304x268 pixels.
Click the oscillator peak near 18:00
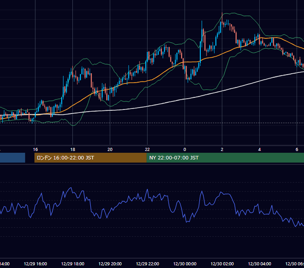point(71,188)
